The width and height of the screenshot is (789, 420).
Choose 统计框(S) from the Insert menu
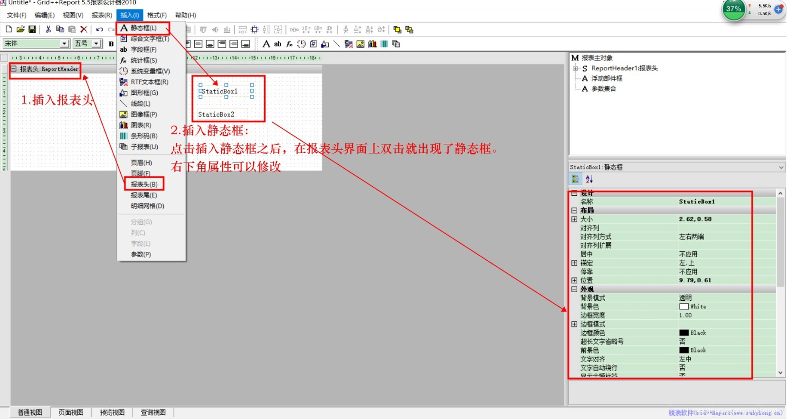(x=144, y=60)
